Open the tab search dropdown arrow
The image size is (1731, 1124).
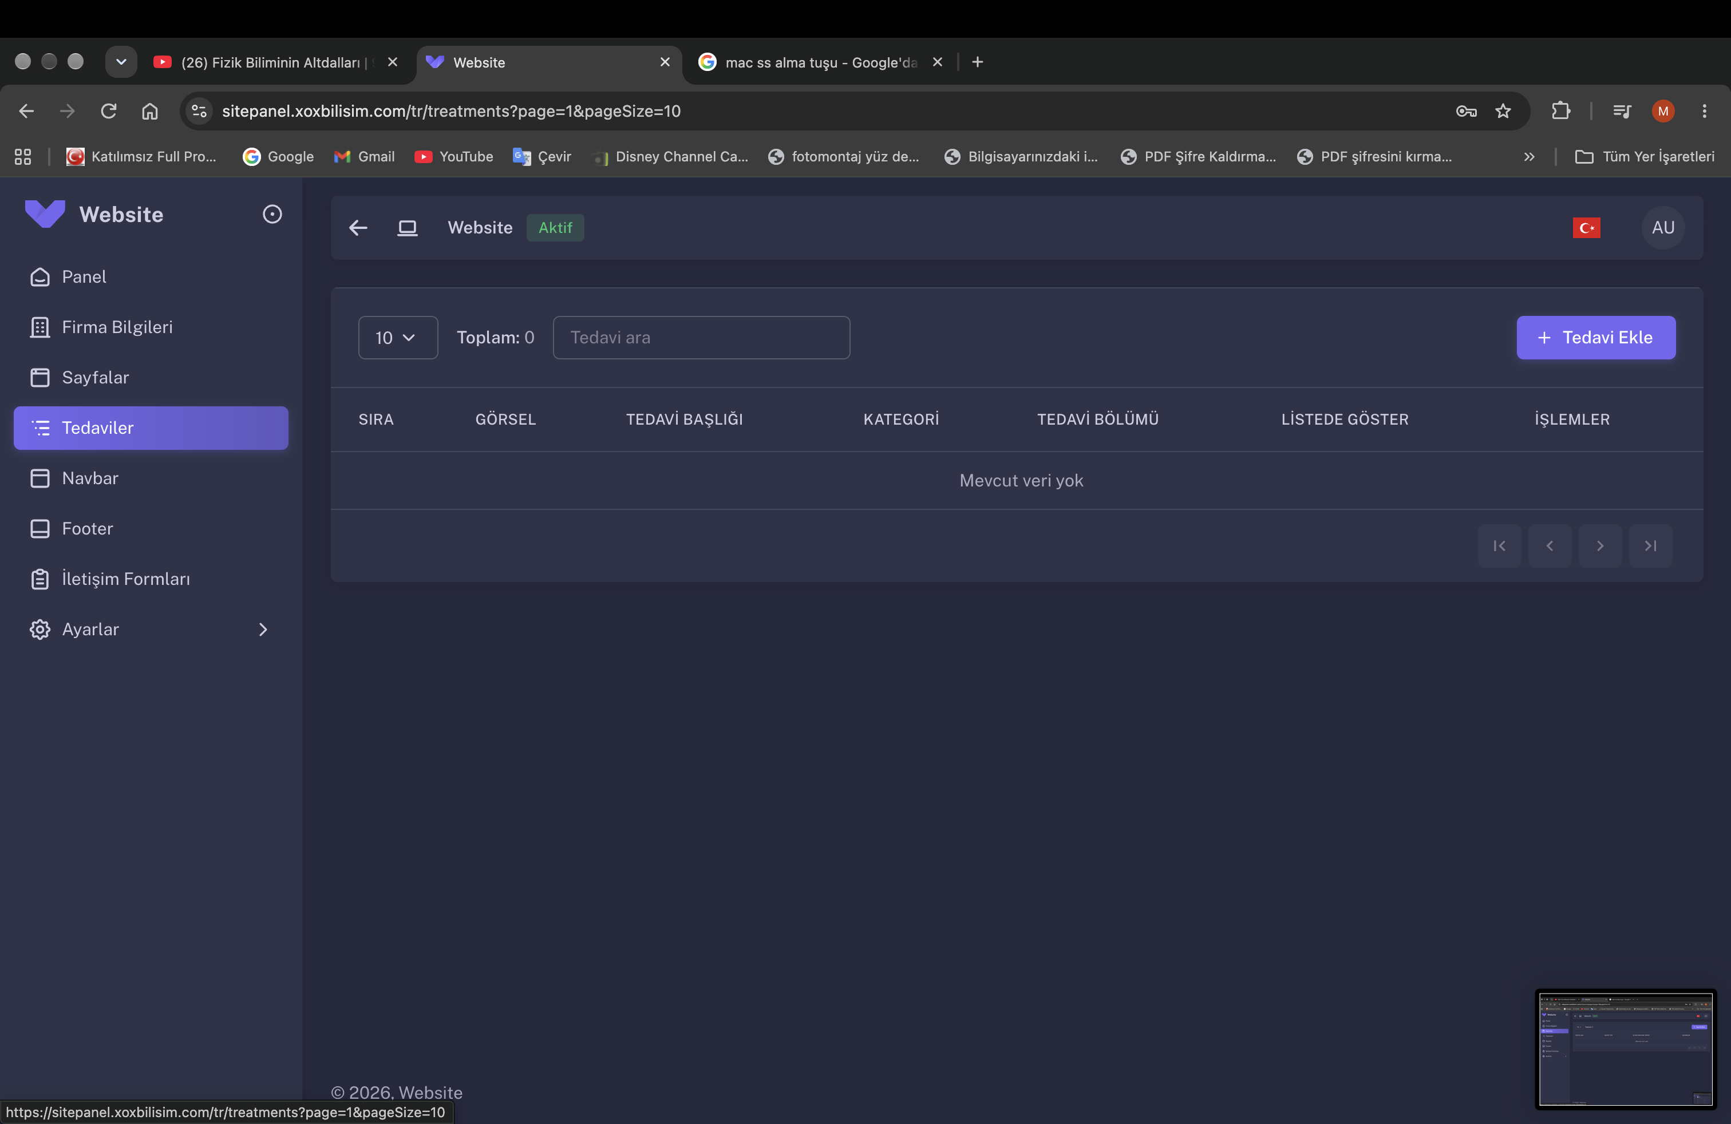tap(121, 62)
